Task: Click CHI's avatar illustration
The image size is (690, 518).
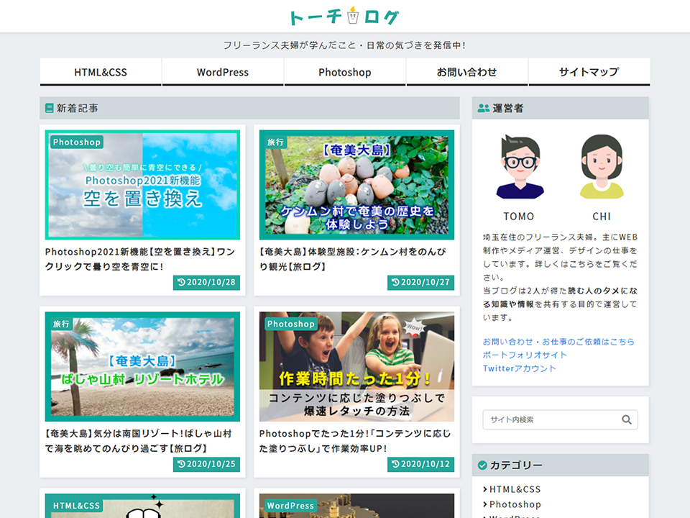Action: point(602,167)
